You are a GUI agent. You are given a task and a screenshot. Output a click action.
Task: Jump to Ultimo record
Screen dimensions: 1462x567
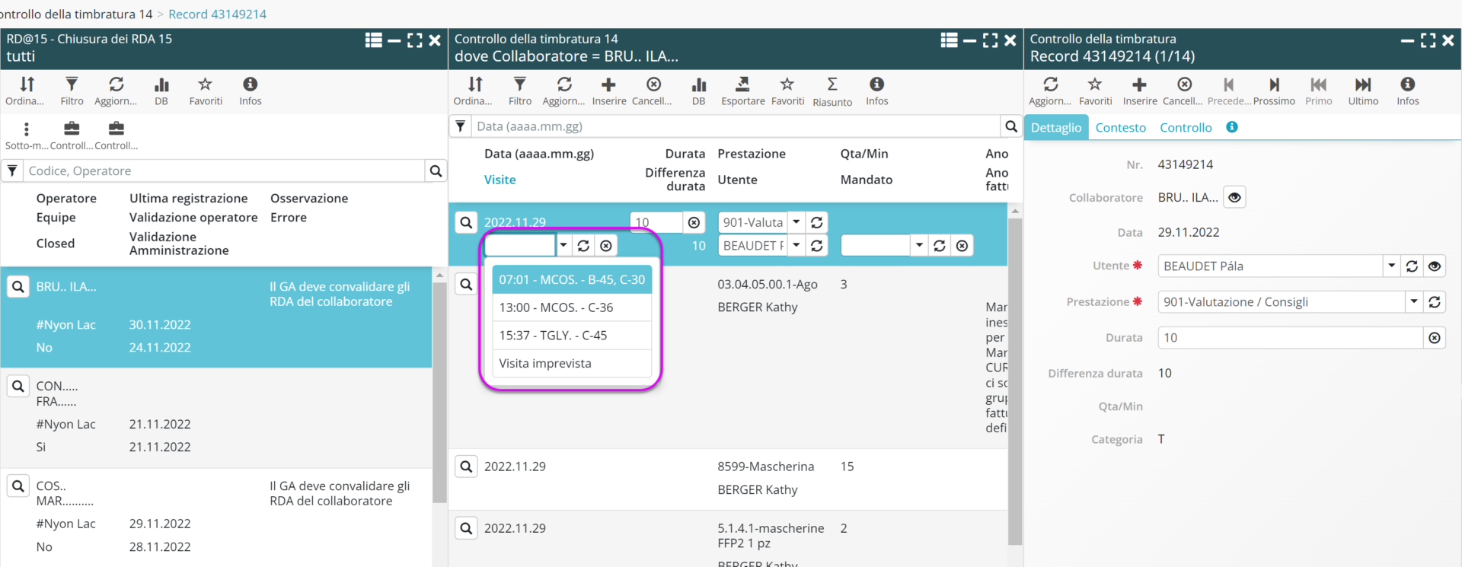pos(1363,84)
